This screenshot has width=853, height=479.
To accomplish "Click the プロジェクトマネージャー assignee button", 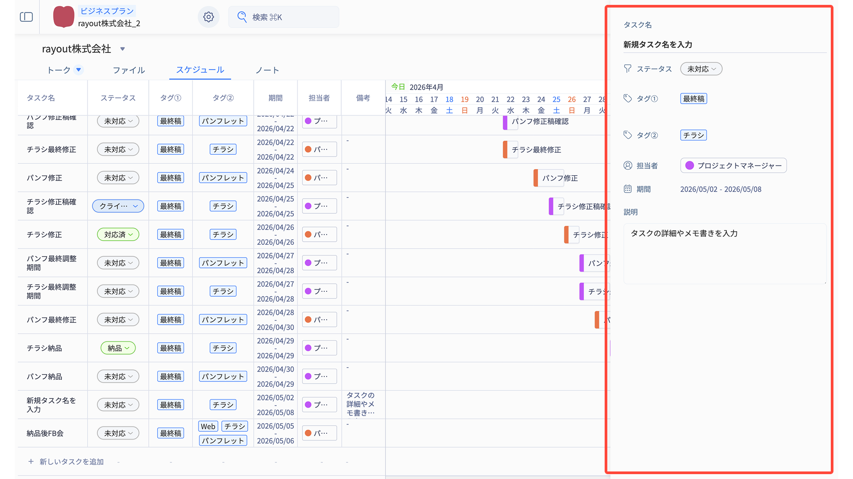I will [733, 165].
